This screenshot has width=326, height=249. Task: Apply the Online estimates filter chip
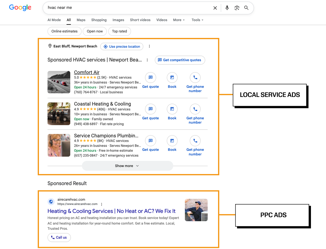point(64,31)
